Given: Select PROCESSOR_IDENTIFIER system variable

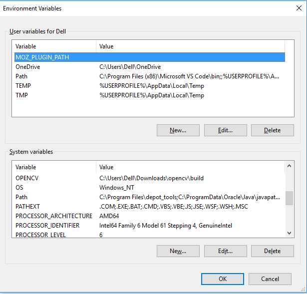Looking at the screenshot, I should (x=150, y=226).
